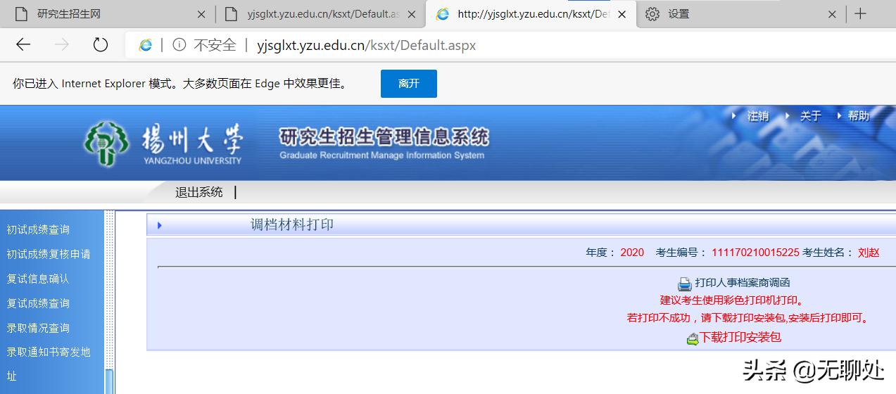Click the gear icon on the 设置 tab
This screenshot has width=896, height=394.
coord(652,14)
